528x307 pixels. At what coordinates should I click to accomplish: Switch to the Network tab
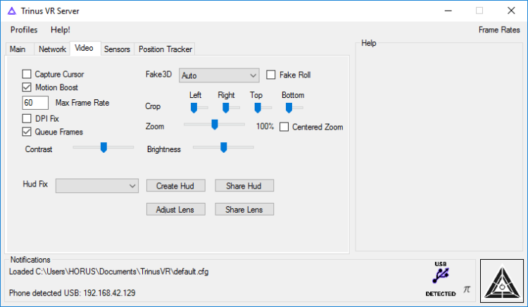[x=52, y=49]
